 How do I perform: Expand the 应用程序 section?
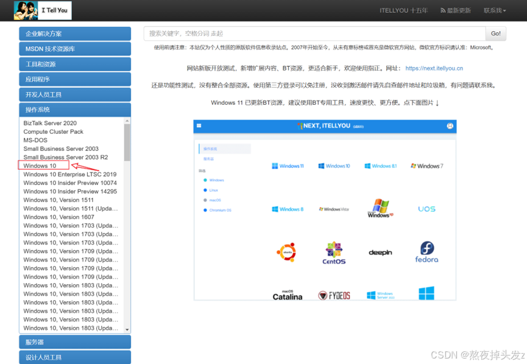click(75, 80)
